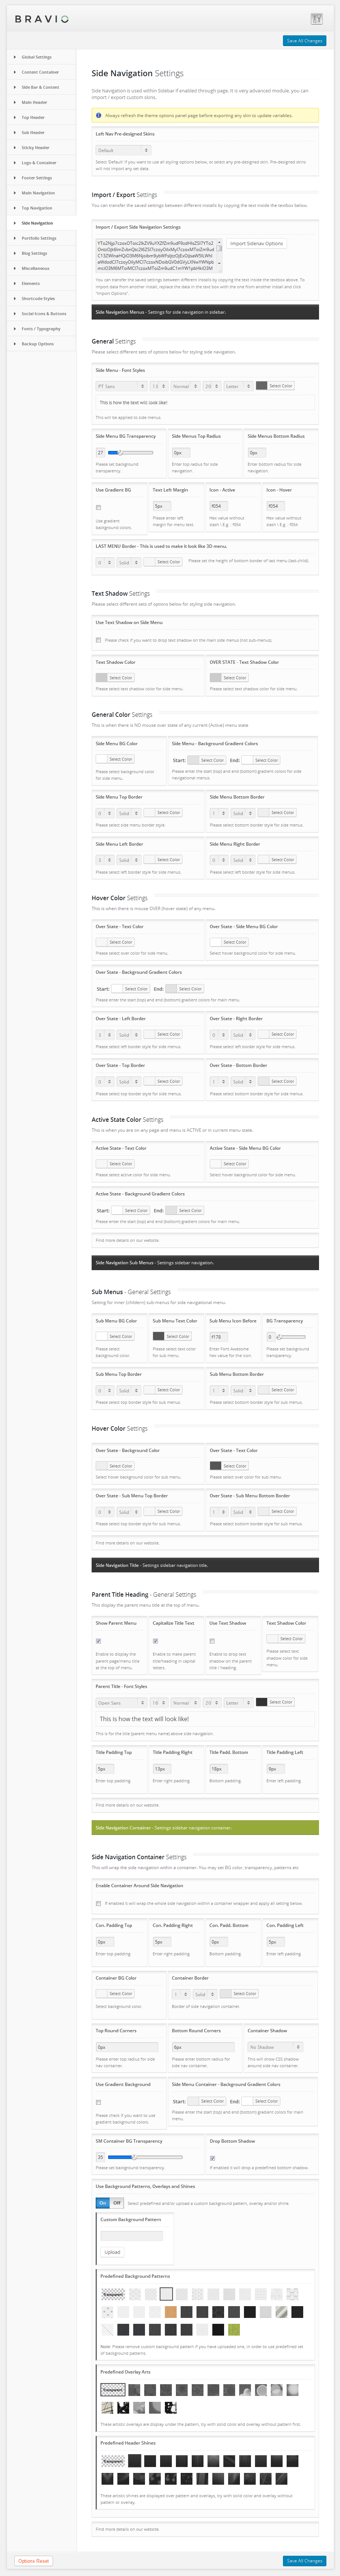The image size is (340, 2576).
Task: Uncheck the Show Parent Menu checkbox
Action: click(98, 1641)
